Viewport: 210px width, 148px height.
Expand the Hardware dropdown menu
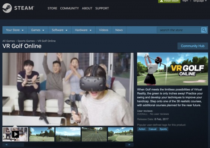(x=83, y=30)
